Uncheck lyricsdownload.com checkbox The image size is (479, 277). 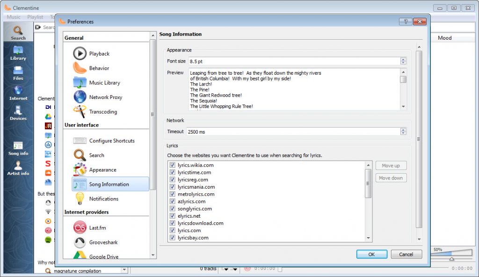tap(172, 223)
